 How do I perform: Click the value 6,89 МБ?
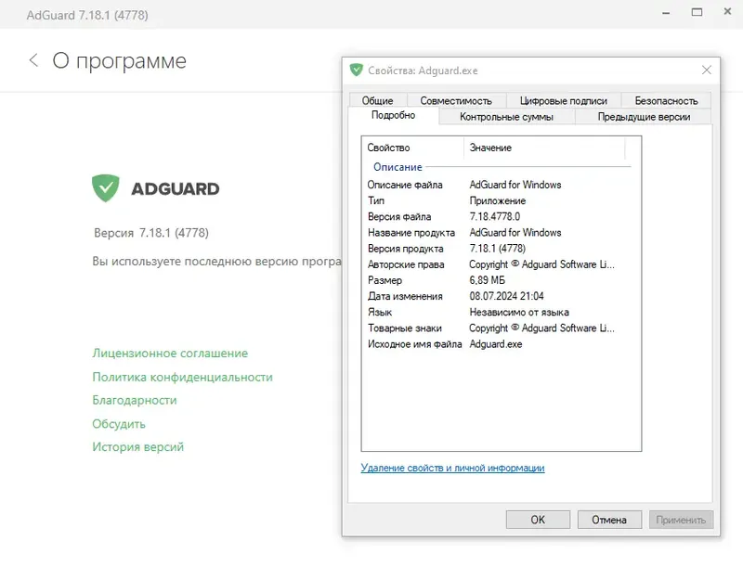487,280
